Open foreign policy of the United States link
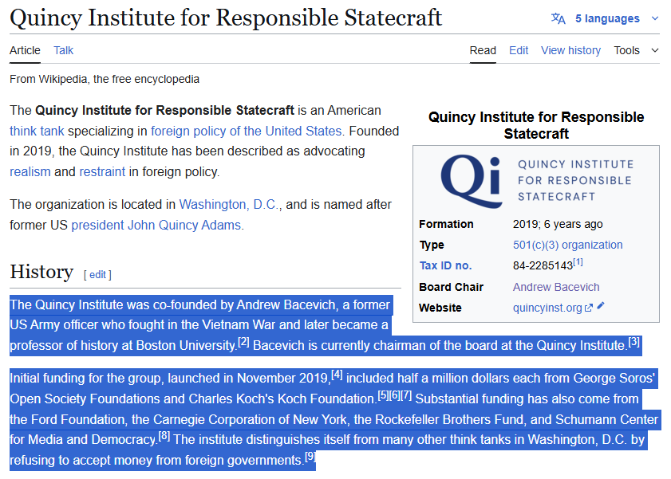Viewport: 671px width, 479px height. click(x=246, y=131)
